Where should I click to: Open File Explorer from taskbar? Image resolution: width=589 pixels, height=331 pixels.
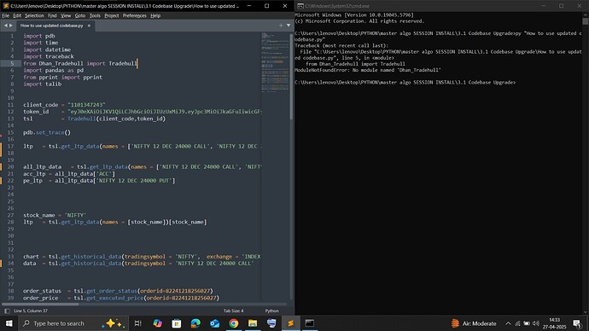[x=253, y=323]
